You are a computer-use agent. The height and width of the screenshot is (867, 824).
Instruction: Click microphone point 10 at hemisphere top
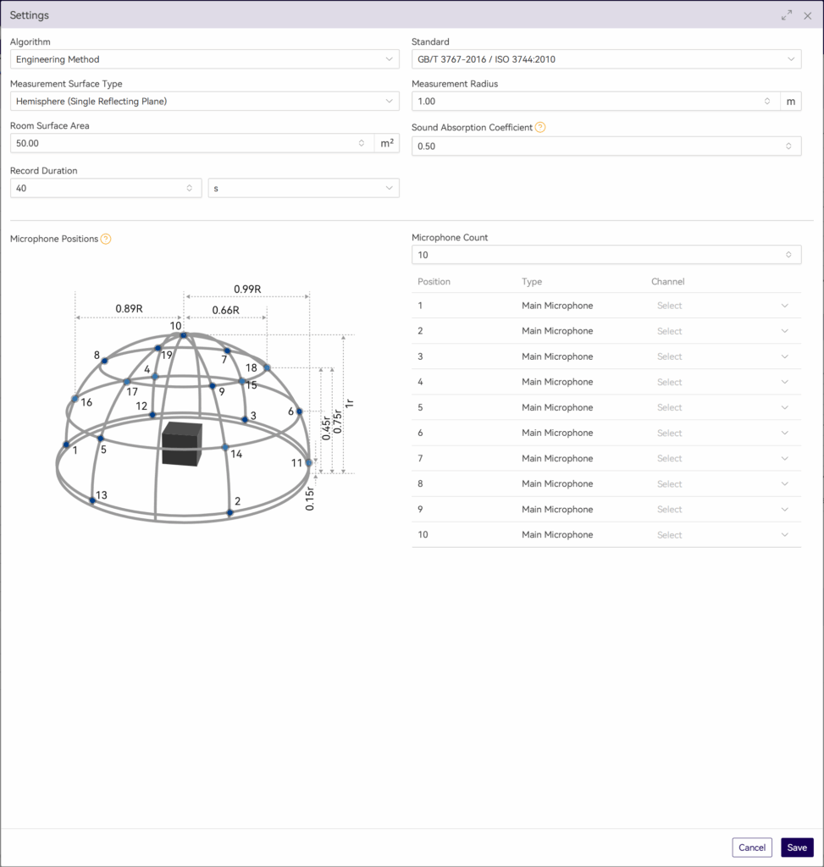point(184,336)
